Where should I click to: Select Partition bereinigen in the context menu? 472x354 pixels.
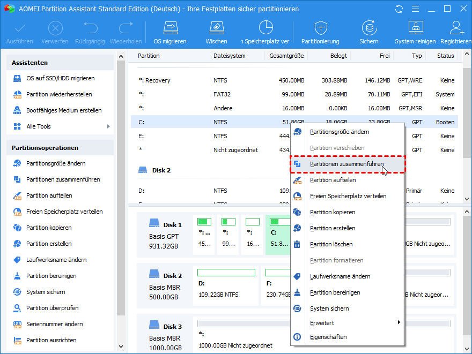(x=348, y=293)
